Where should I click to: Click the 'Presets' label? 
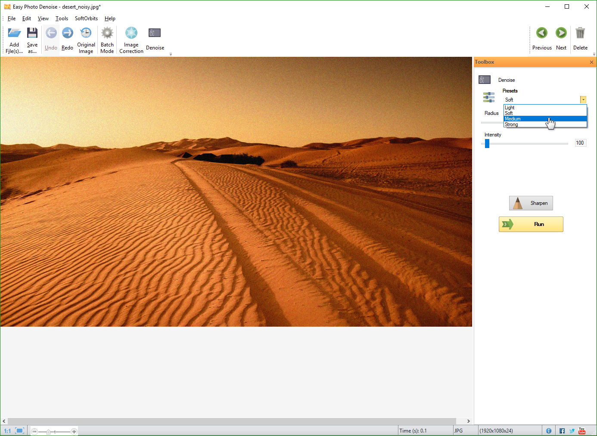[510, 91]
